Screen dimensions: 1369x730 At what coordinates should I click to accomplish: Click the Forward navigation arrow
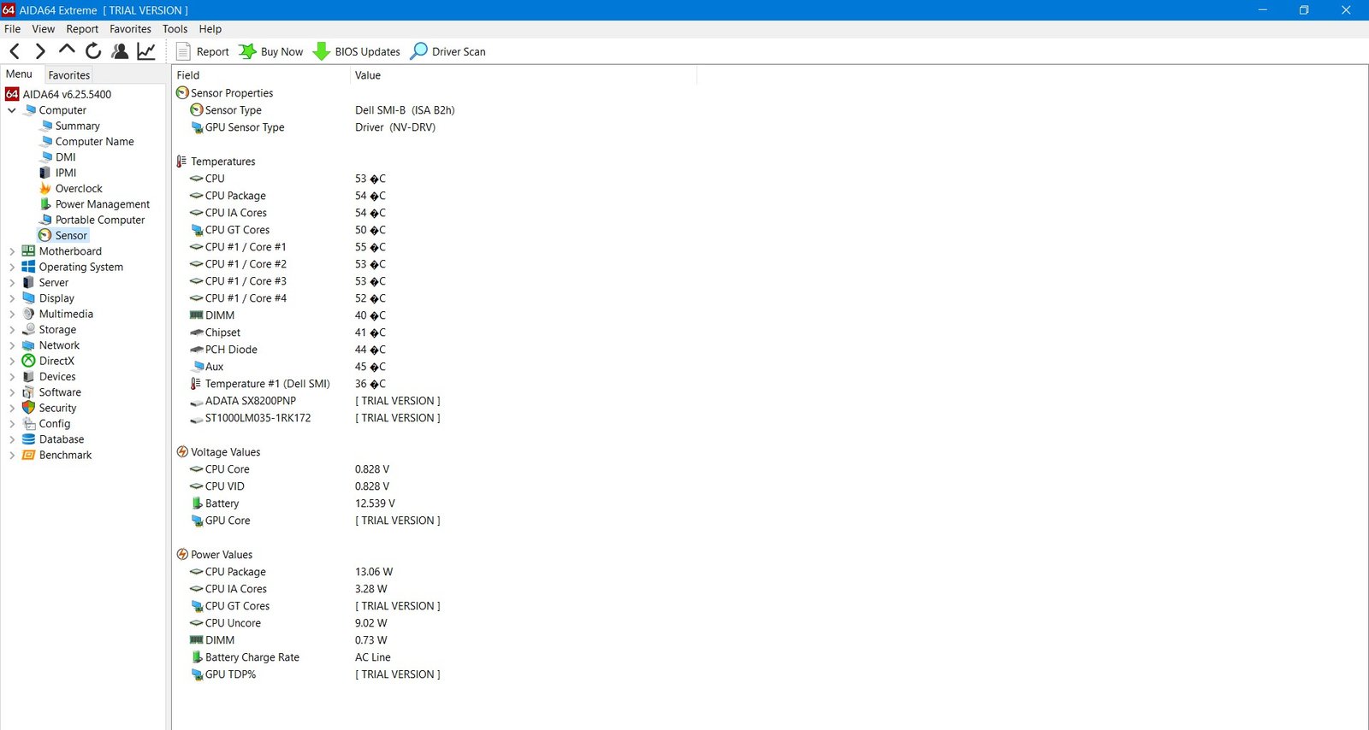(x=40, y=51)
